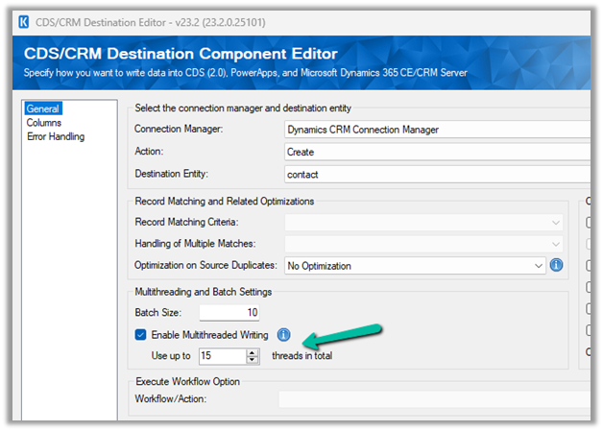Click info icon beside Optimization on Source Duplicates
Screen dimensions: 603x431
pos(557,265)
